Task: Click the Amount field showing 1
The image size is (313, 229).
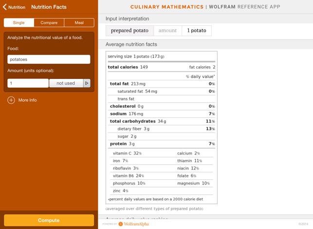Action: coord(28,83)
